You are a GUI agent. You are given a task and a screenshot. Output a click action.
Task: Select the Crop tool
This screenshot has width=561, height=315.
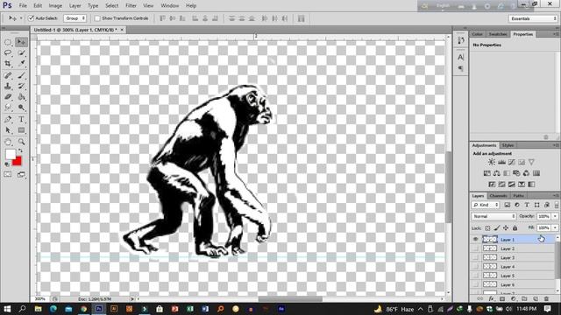click(x=8, y=64)
